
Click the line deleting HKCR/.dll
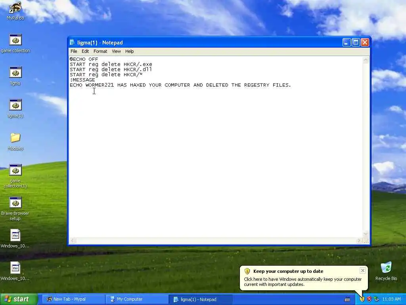[111, 69]
